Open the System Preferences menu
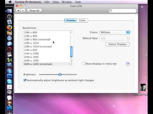 coord(28,2)
